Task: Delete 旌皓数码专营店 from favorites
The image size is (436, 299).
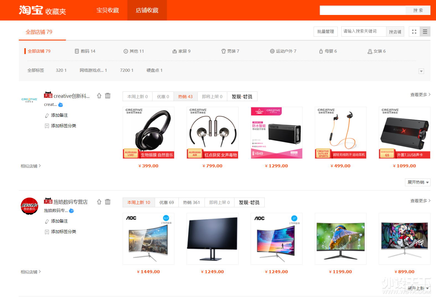Action: pos(108,202)
